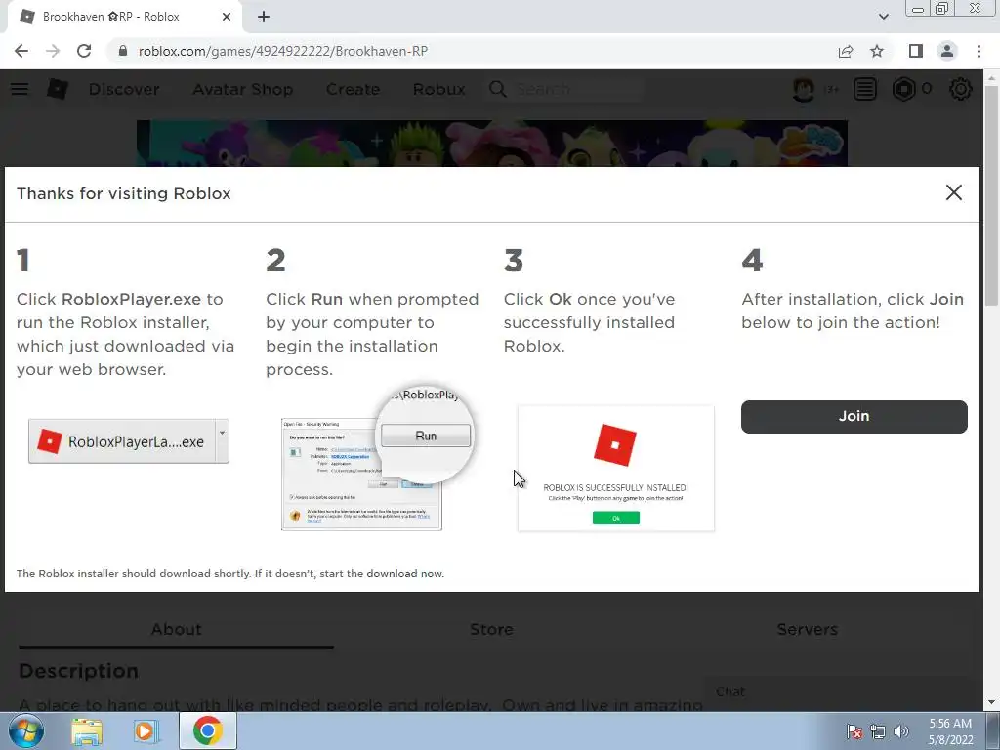The height and width of the screenshot is (750, 1000).
Task: View site lock information icon
Action: (x=123, y=51)
